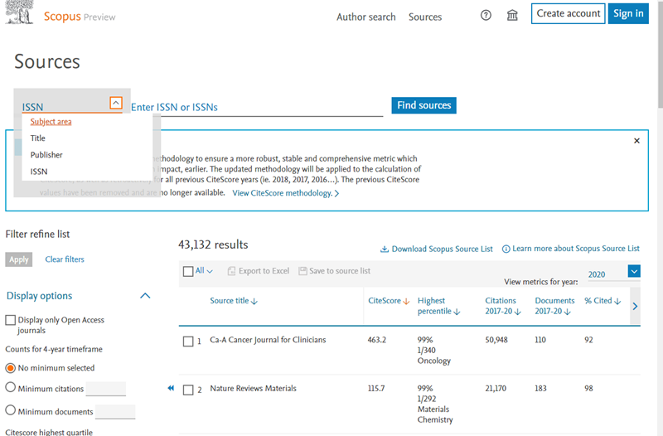Viewport: 663px width, 436px height.
Task: Open View CiteScore methodology link
Action: [285, 193]
